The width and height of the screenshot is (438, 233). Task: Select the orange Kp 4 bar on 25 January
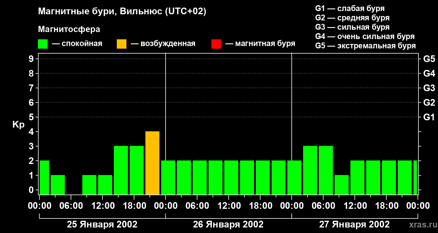tap(152, 163)
